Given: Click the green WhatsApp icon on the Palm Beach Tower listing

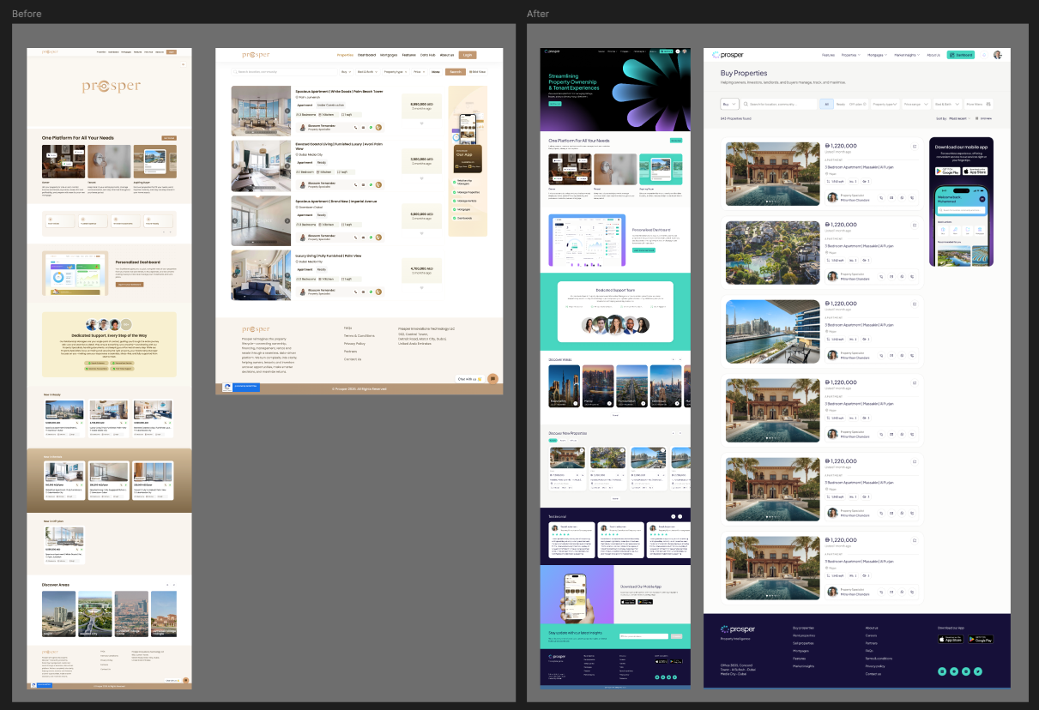Looking at the screenshot, I should (371, 126).
